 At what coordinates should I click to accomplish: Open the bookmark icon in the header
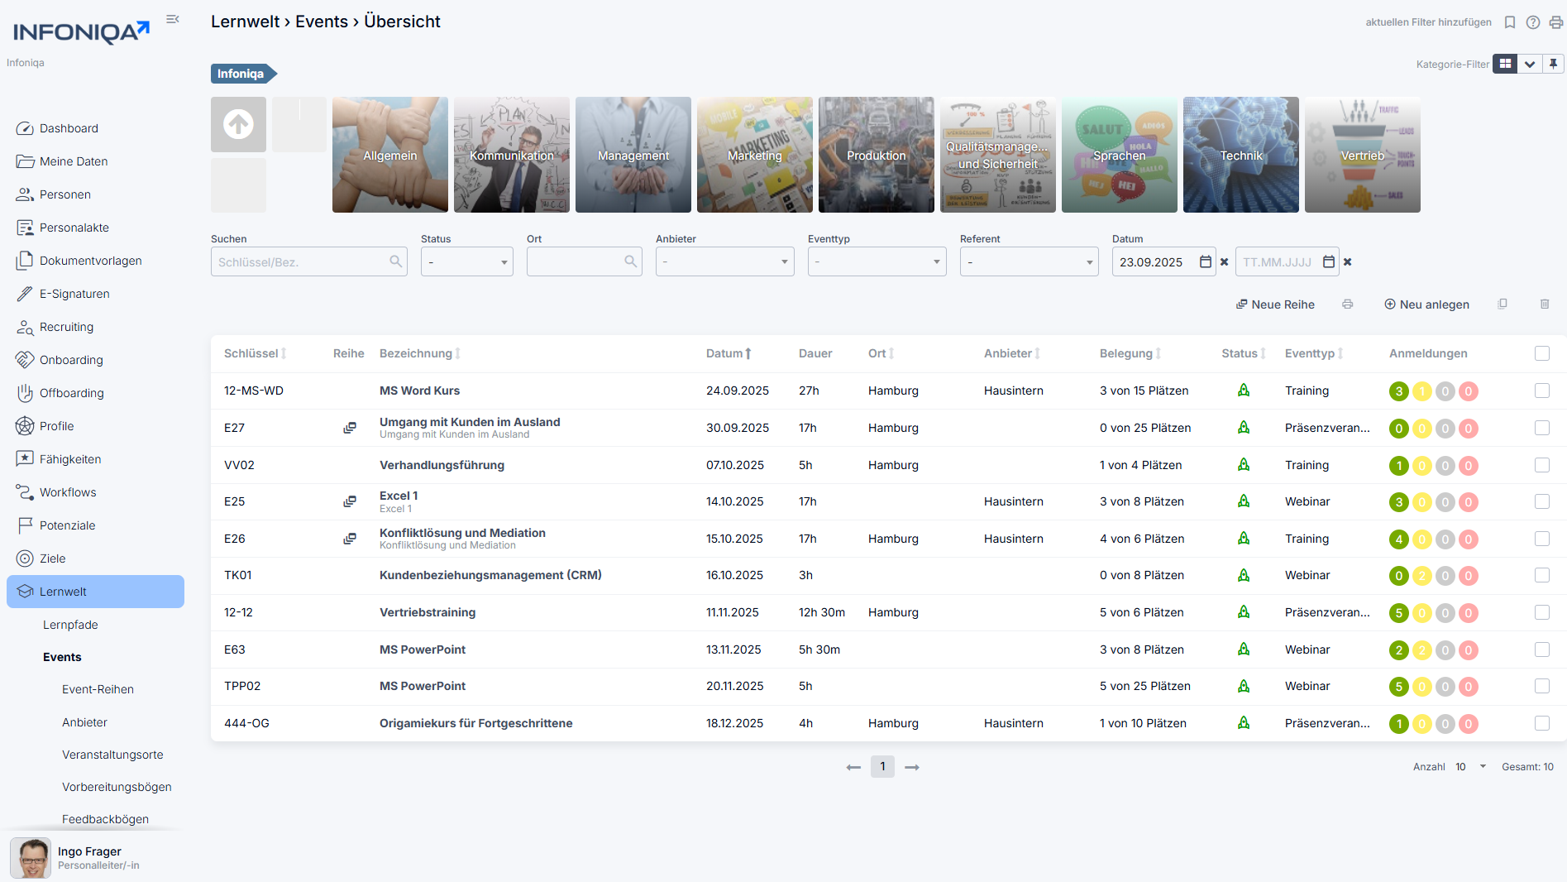point(1510,22)
